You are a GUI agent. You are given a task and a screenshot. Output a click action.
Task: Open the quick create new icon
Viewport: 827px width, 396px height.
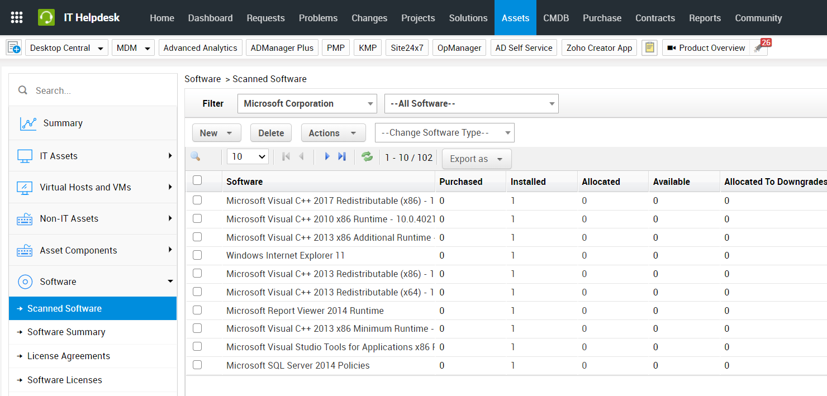tap(14, 47)
